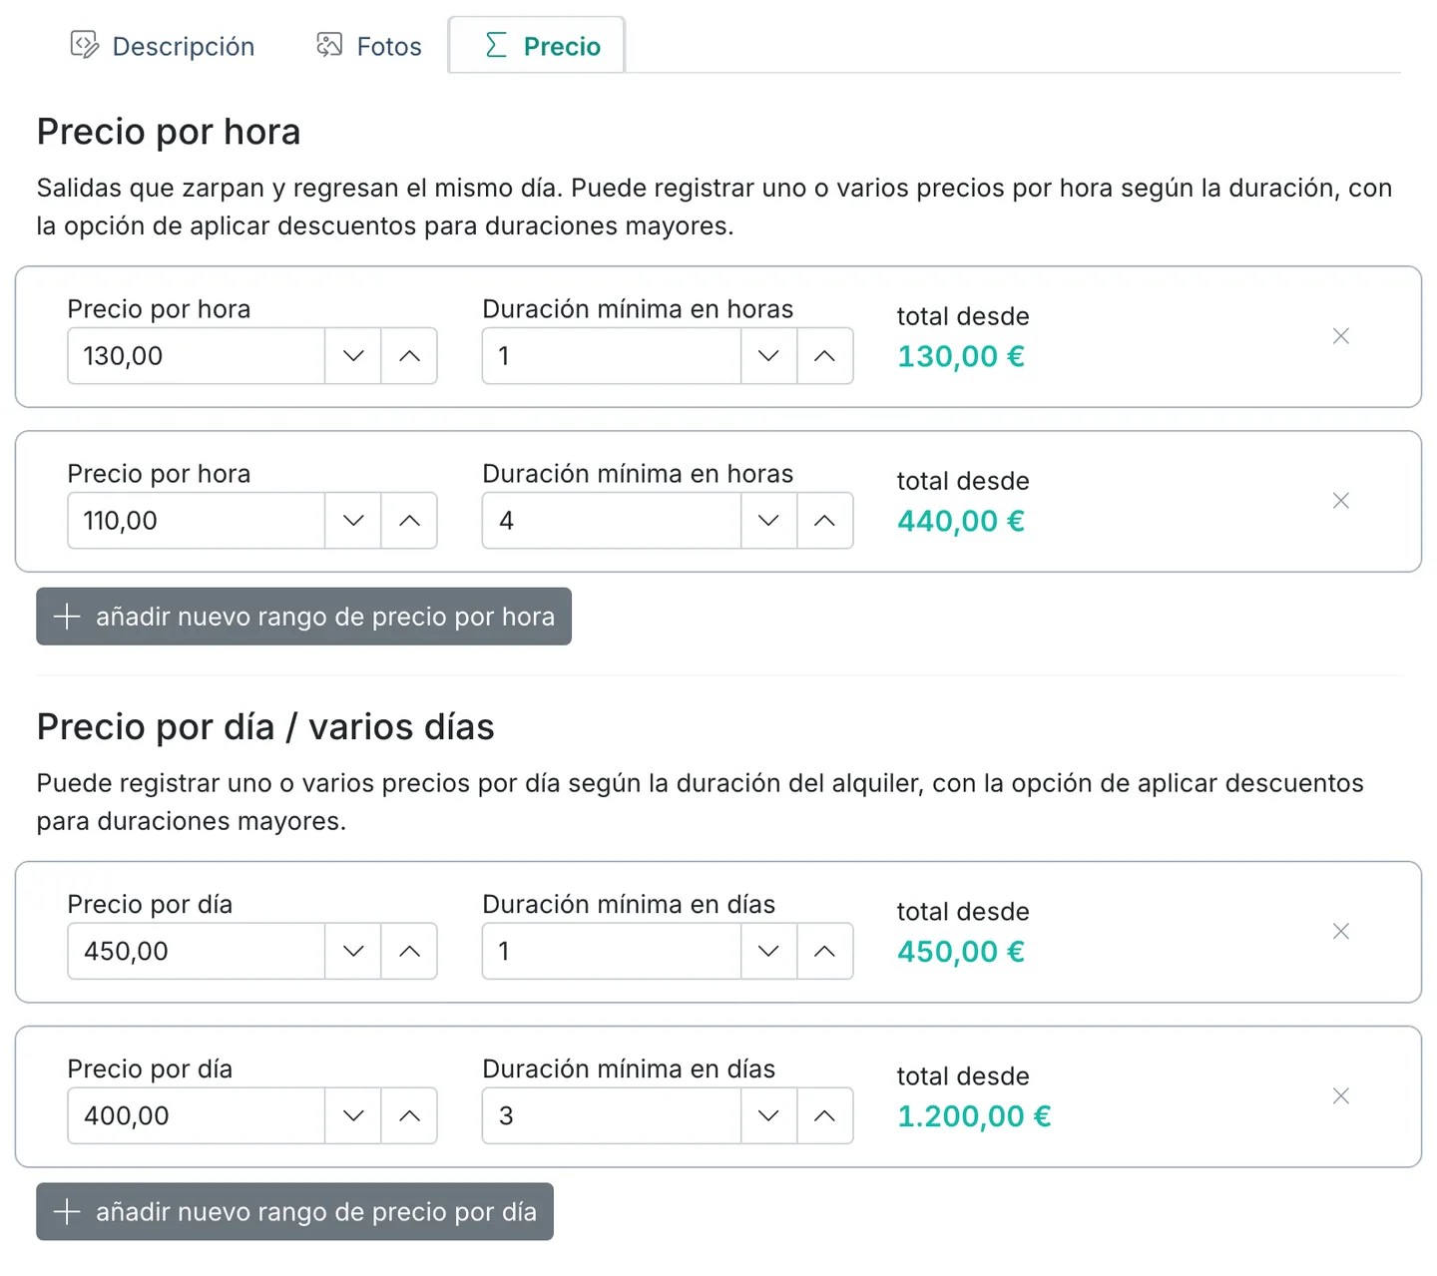Decrease the 400,00 daily price using down arrow
1437x1276 pixels.
click(x=353, y=1116)
